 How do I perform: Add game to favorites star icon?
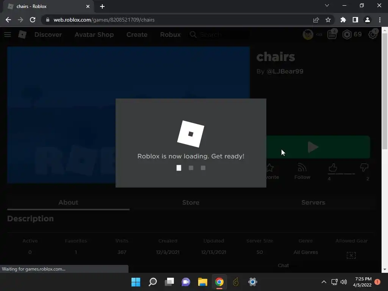tap(270, 168)
